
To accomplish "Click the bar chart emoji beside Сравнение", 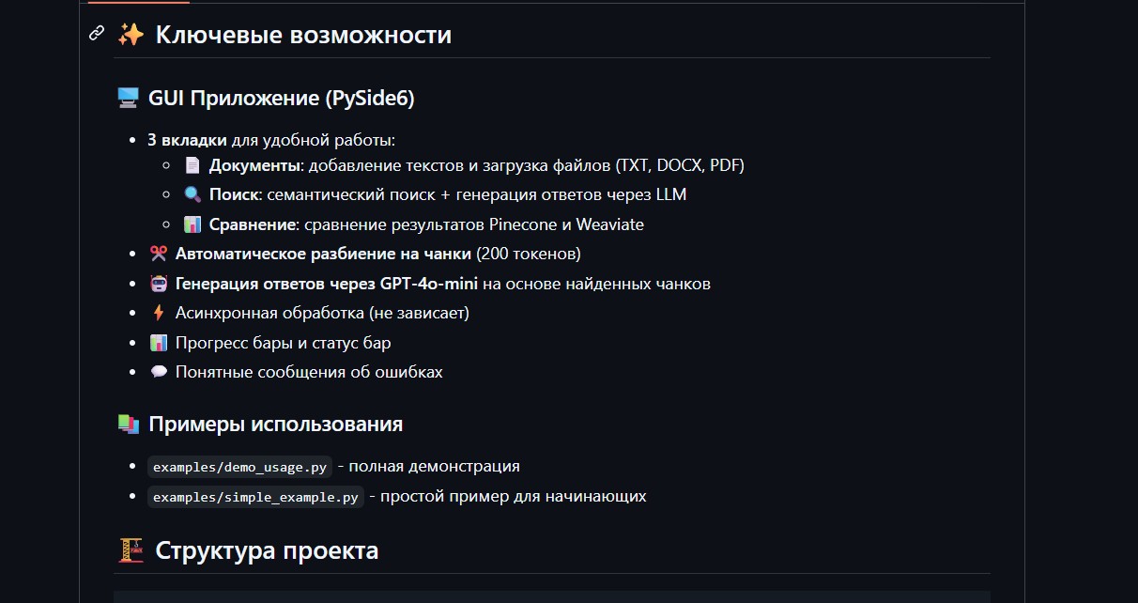I will tap(192, 225).
